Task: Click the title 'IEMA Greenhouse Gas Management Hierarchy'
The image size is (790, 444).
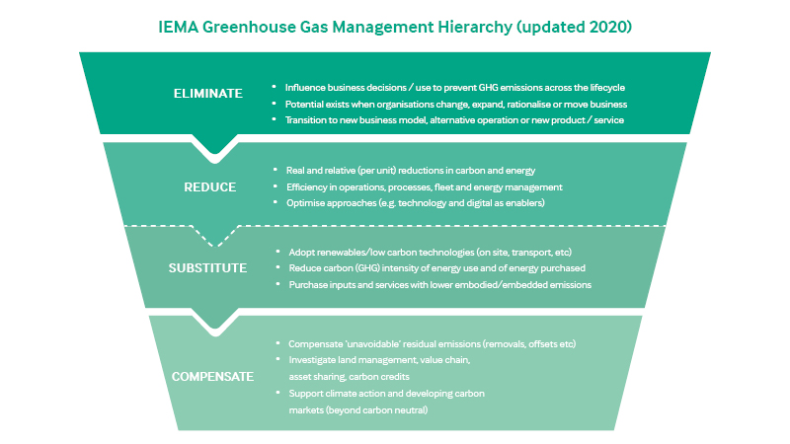Action: click(x=395, y=27)
